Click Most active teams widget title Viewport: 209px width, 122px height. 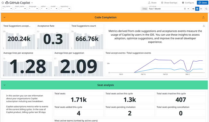coord(76,120)
